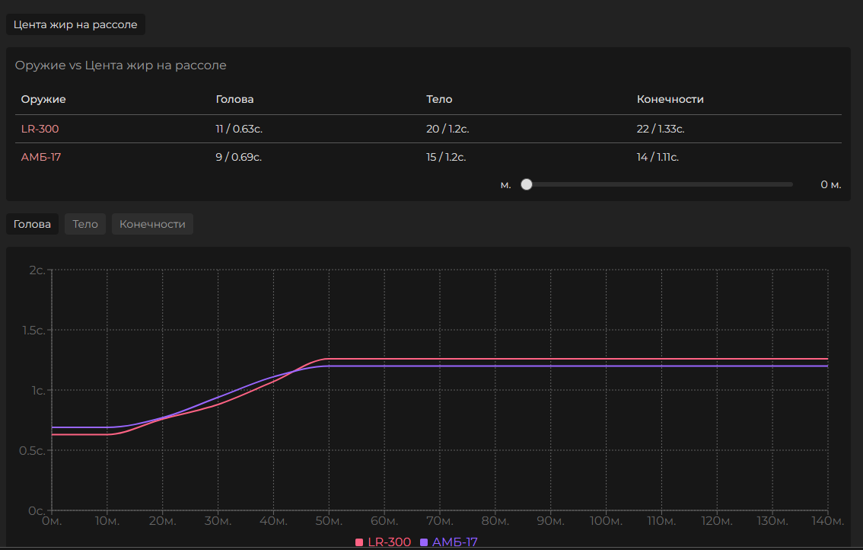Open the АМБ-17 weapon link

(x=41, y=157)
